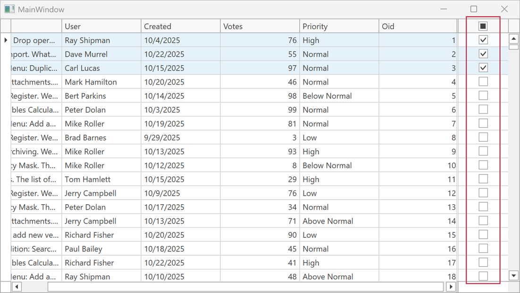Viewport: 520px width, 293px height.
Task: Sort the grid by the Votes column header
Action: pos(260,26)
